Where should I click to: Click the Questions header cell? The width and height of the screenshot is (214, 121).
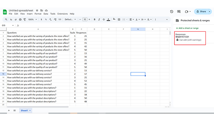(x=38, y=33)
